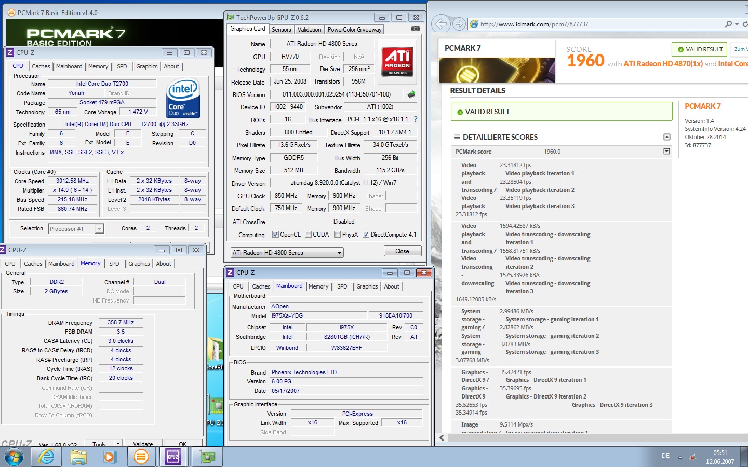Image resolution: width=748 pixels, height=467 pixels.
Task: Toggle the DirectCompute 4.1 checkbox in GPU-Z
Action: pos(366,235)
